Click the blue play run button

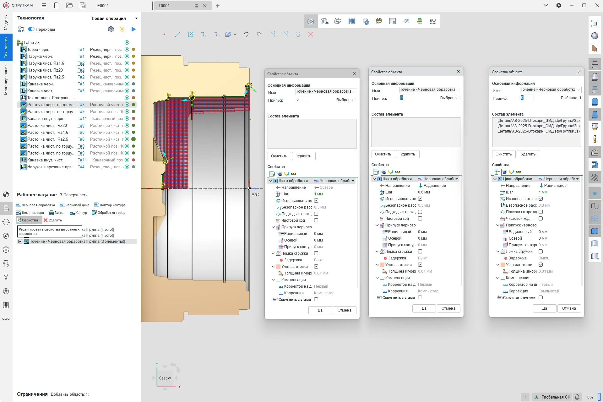tap(133, 29)
